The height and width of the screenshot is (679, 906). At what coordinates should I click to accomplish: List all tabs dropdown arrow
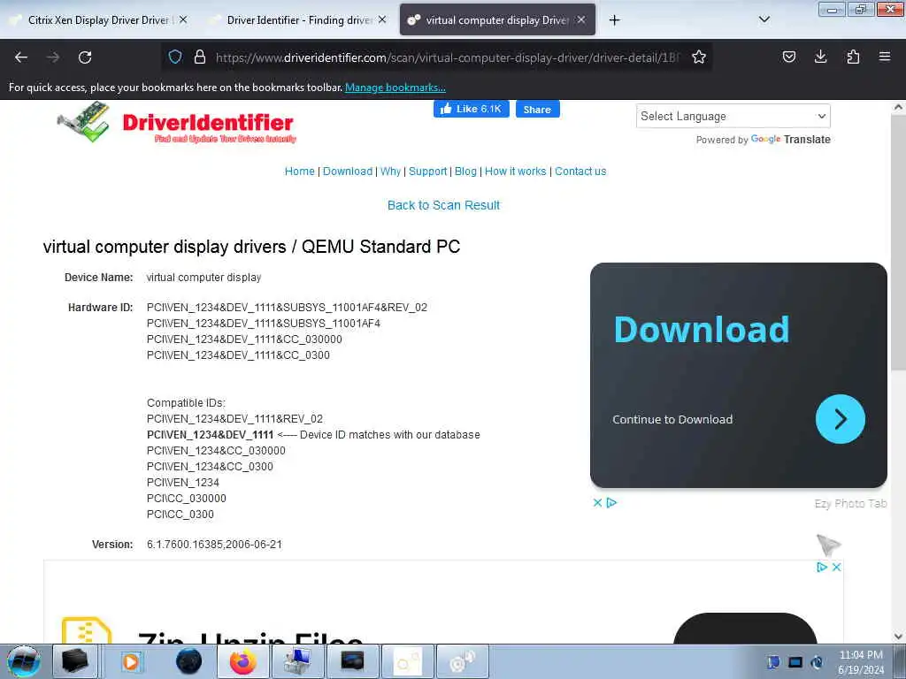(x=764, y=19)
